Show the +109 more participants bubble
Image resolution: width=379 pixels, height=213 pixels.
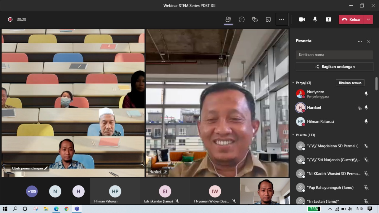(x=32, y=191)
